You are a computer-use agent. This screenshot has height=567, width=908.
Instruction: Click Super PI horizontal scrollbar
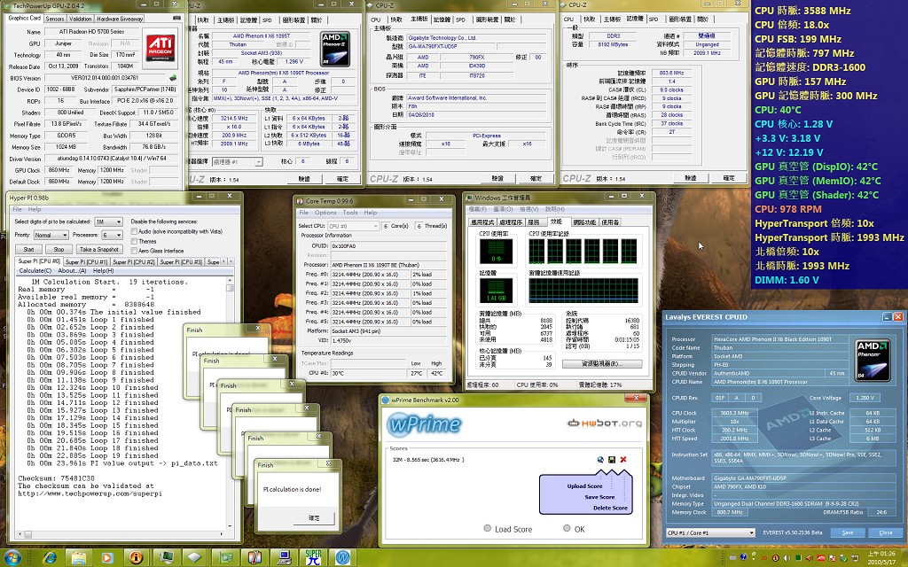coord(121,534)
